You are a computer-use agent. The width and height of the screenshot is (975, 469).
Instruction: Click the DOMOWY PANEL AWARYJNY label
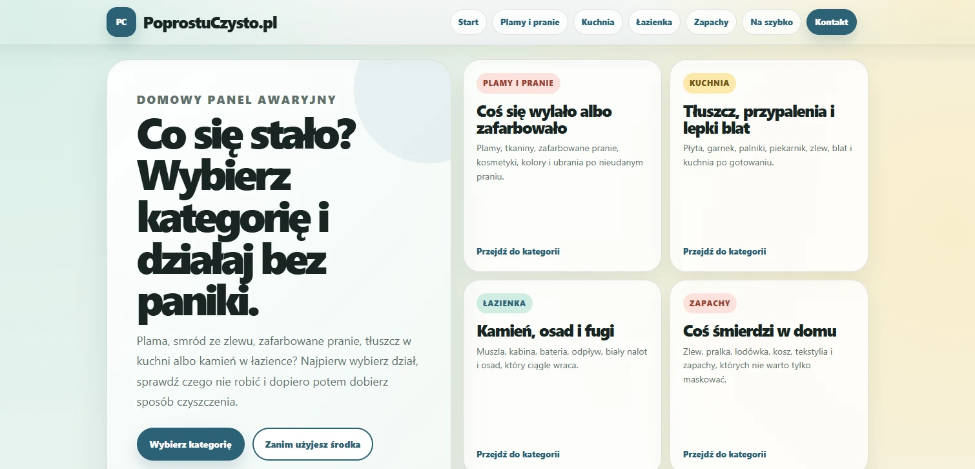(x=236, y=100)
